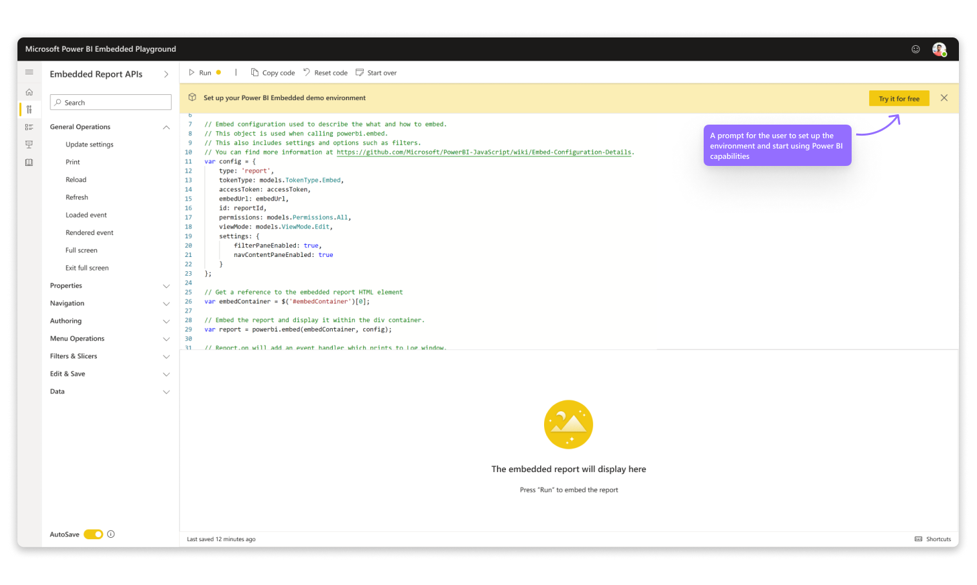Expand the Edit & Save section
Image resolution: width=977 pixels, height=585 pixels.
[166, 374]
